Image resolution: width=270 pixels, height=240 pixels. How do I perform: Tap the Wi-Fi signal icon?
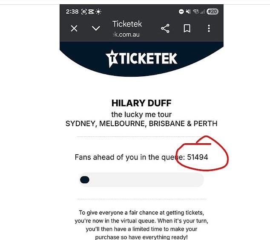[196, 12]
